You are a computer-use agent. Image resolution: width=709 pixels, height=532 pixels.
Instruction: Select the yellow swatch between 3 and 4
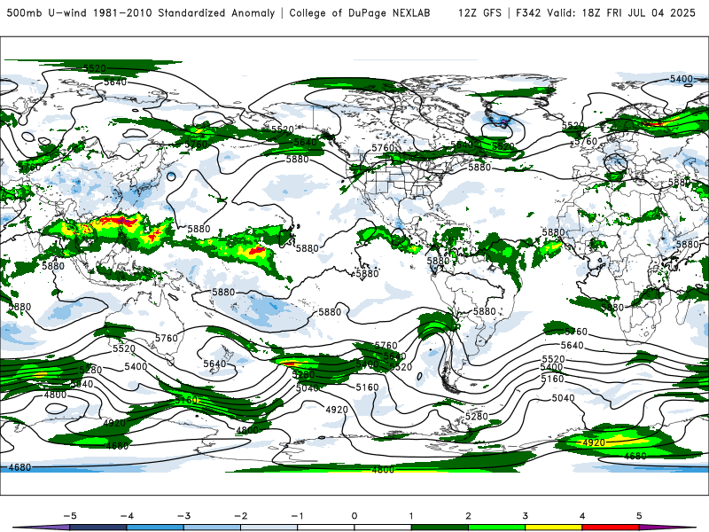coord(554,528)
